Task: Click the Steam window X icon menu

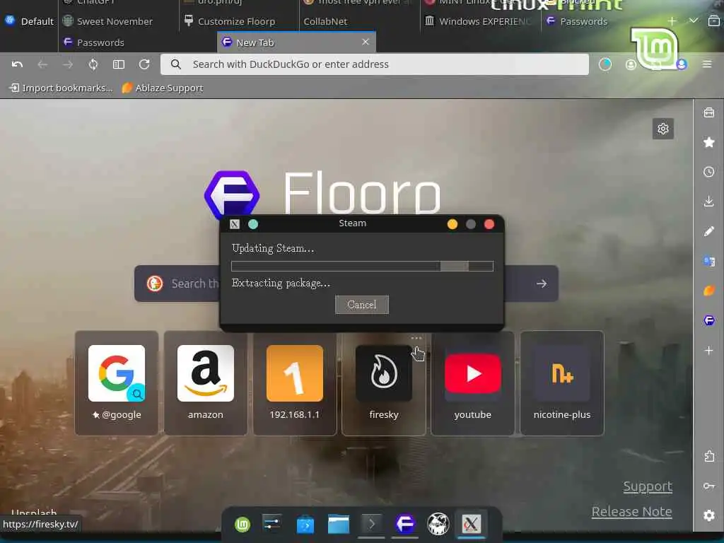Action: (235, 224)
